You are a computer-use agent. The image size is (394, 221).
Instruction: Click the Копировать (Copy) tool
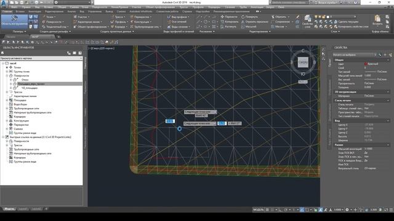(230, 22)
